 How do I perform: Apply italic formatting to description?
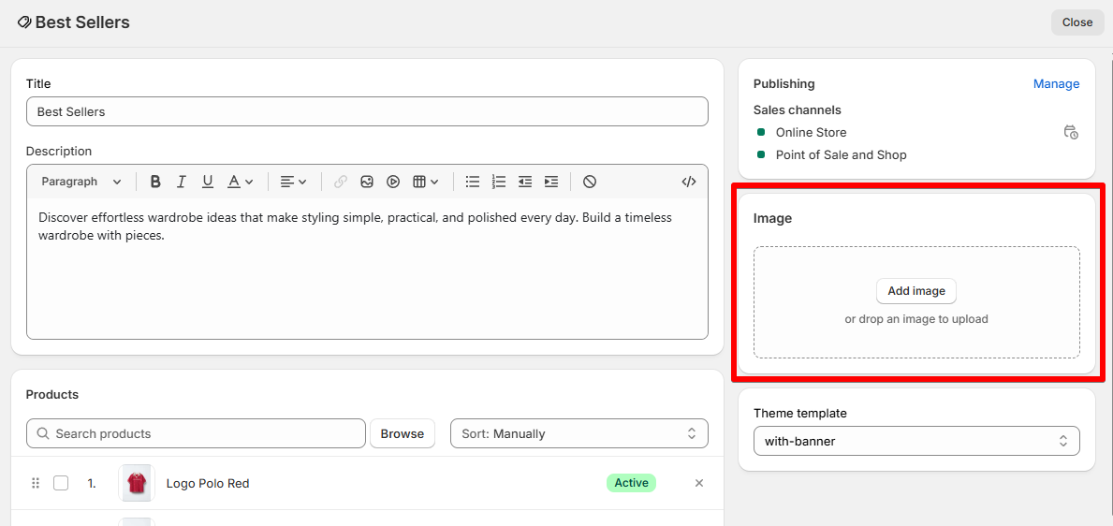(x=182, y=182)
